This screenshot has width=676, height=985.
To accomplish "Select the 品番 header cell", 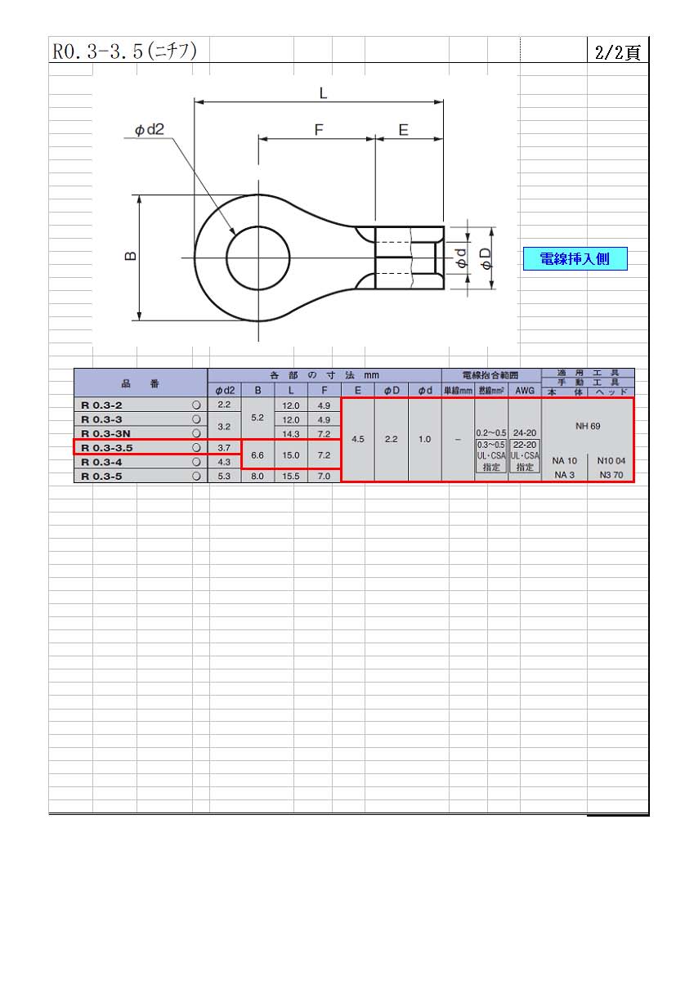I will tap(141, 383).
